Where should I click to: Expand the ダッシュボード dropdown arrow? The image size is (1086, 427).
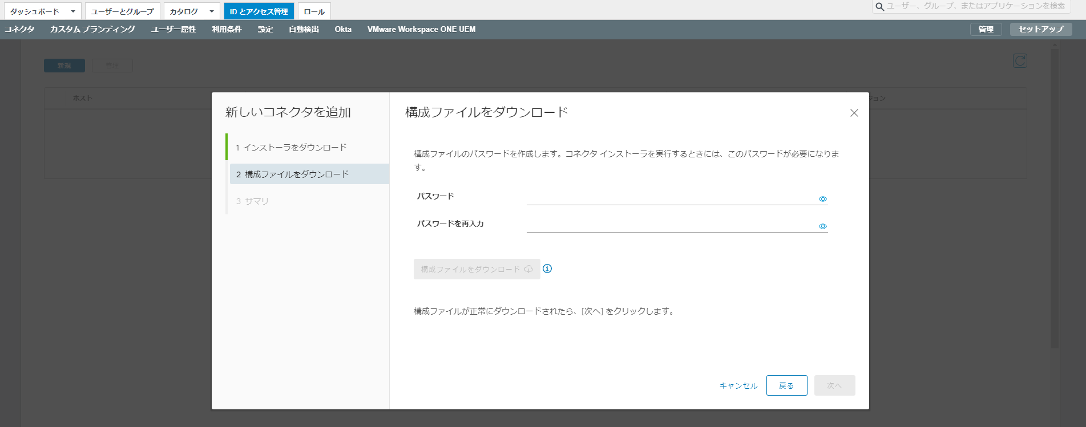click(73, 11)
